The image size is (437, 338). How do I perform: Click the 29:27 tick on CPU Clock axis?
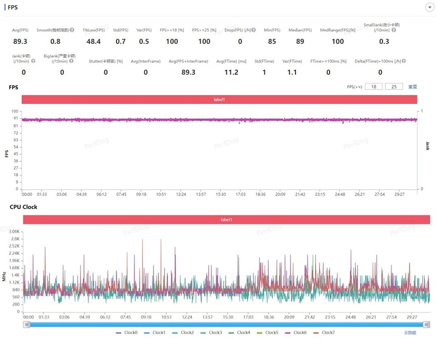click(x=412, y=317)
